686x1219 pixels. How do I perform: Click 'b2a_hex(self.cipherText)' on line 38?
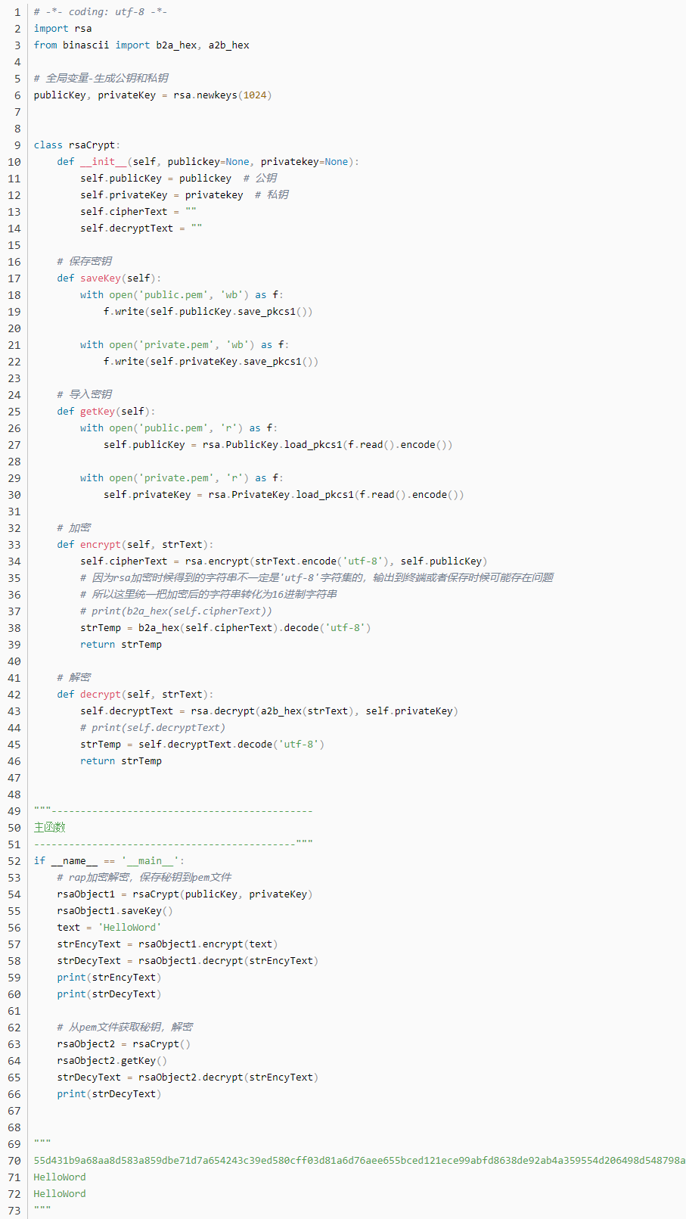point(208,628)
